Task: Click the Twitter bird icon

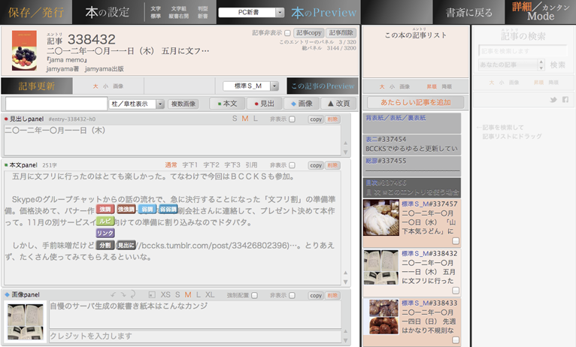Action: (552, 100)
